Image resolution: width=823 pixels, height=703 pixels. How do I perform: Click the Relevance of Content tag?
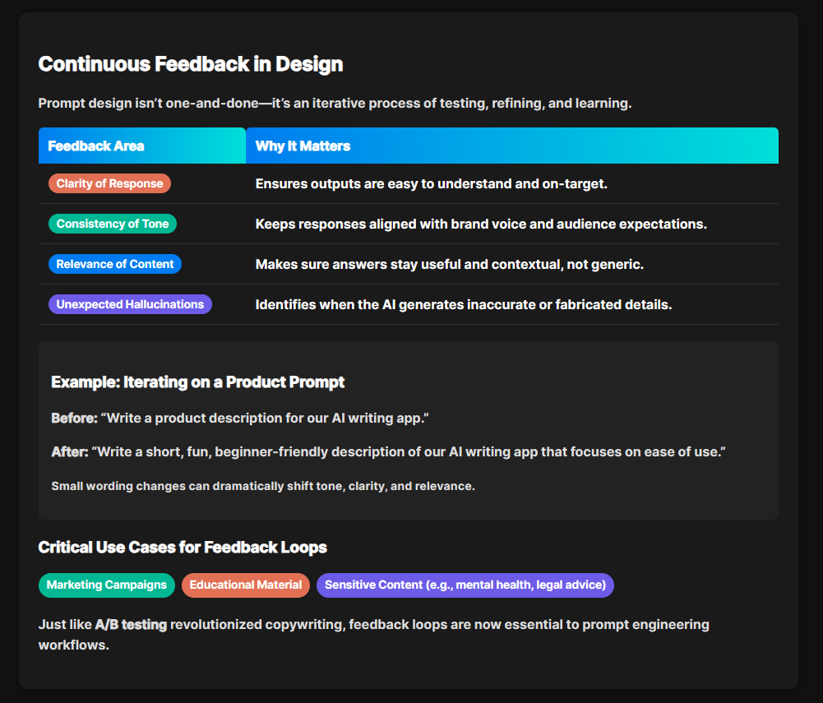[x=115, y=264]
